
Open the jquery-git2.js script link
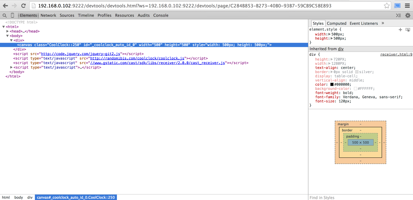point(81,54)
